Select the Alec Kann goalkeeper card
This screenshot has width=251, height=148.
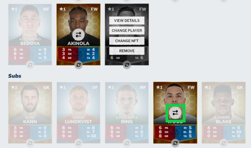30,113
